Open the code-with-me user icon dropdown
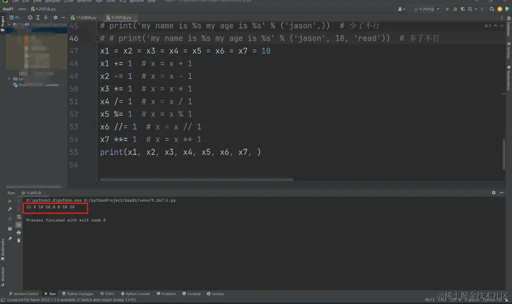Image resolution: width=512 pixels, height=304 pixels. click(401, 9)
